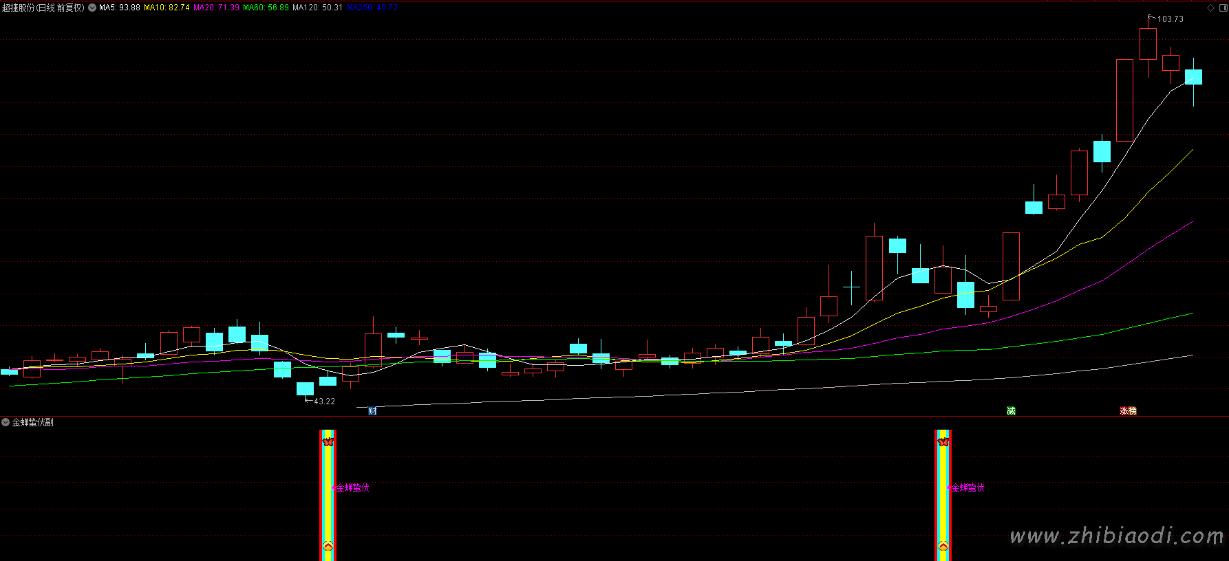Click the right orange up-arrow circle icon
This screenshot has height=561, width=1229.
point(943,547)
